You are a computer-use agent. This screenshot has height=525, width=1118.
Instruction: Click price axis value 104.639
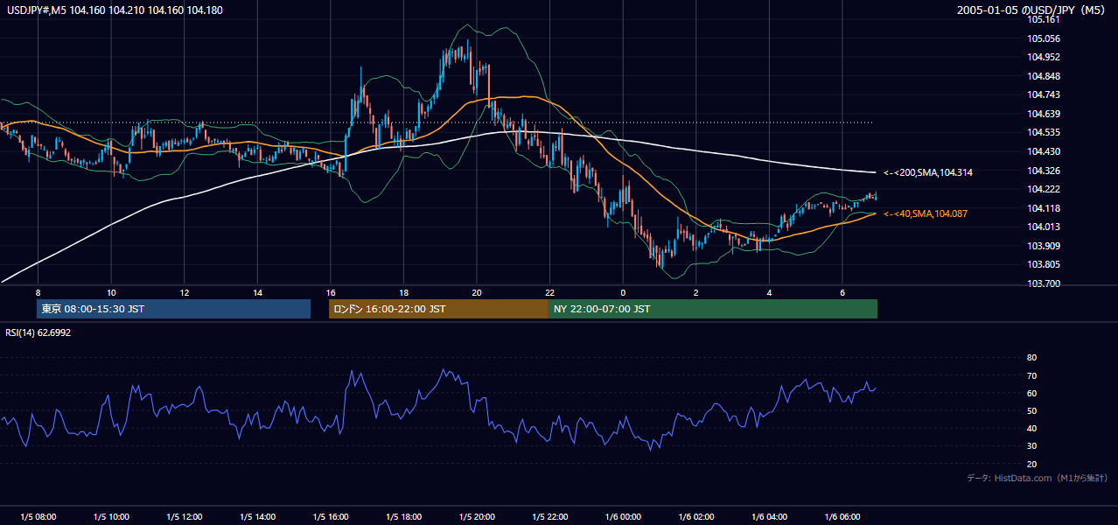1044,114
